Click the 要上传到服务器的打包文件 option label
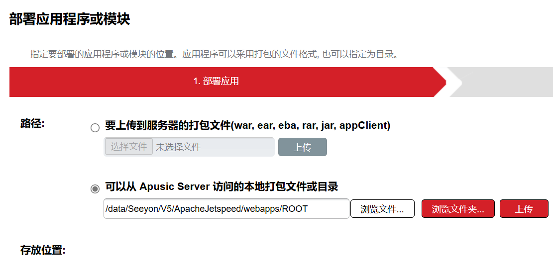The image size is (553, 273). pyautogui.click(x=247, y=126)
